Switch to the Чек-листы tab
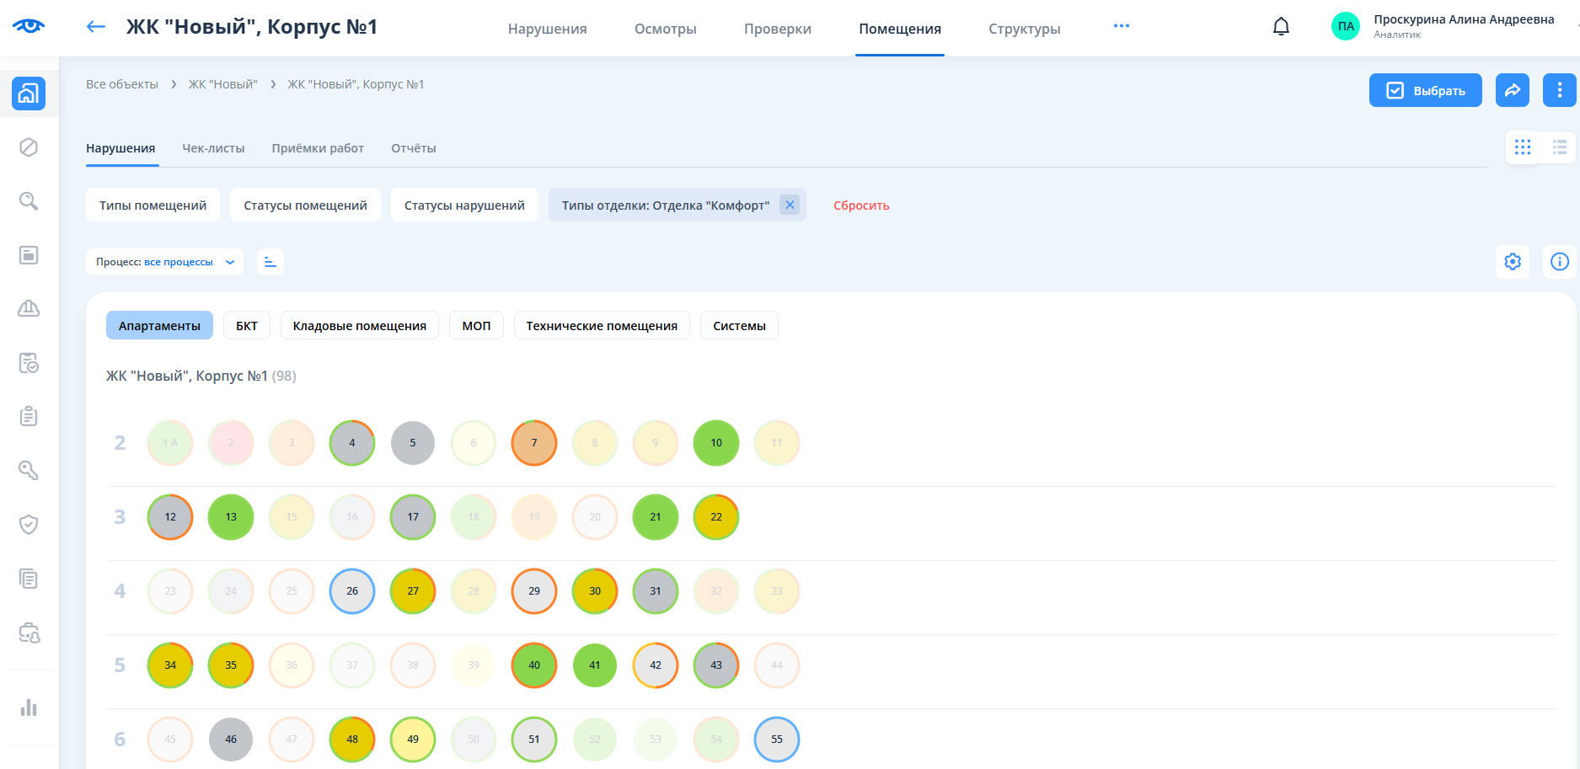The height and width of the screenshot is (769, 1580). [x=213, y=148]
